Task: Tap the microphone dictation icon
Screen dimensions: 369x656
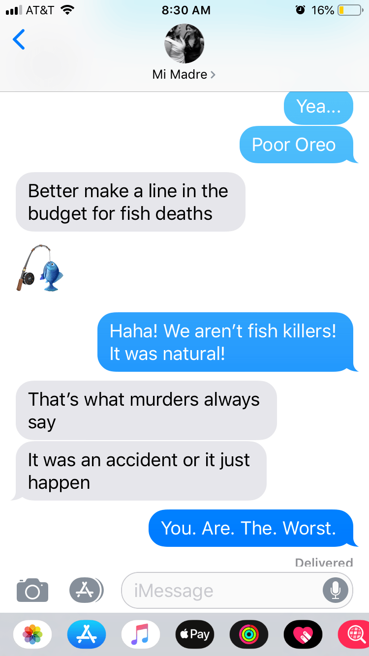Action: tap(335, 590)
